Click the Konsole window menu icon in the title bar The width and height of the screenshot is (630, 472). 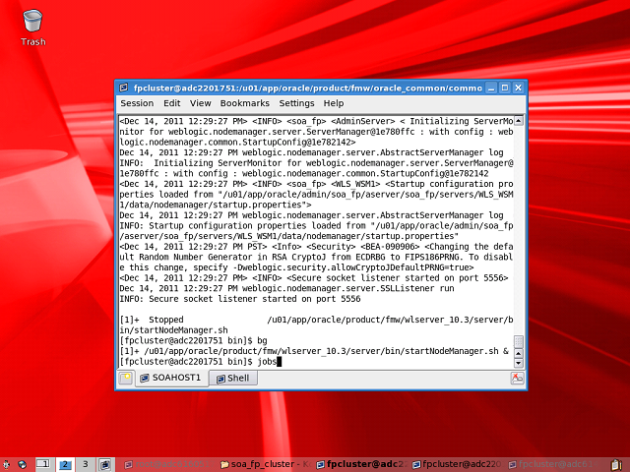[124, 88]
